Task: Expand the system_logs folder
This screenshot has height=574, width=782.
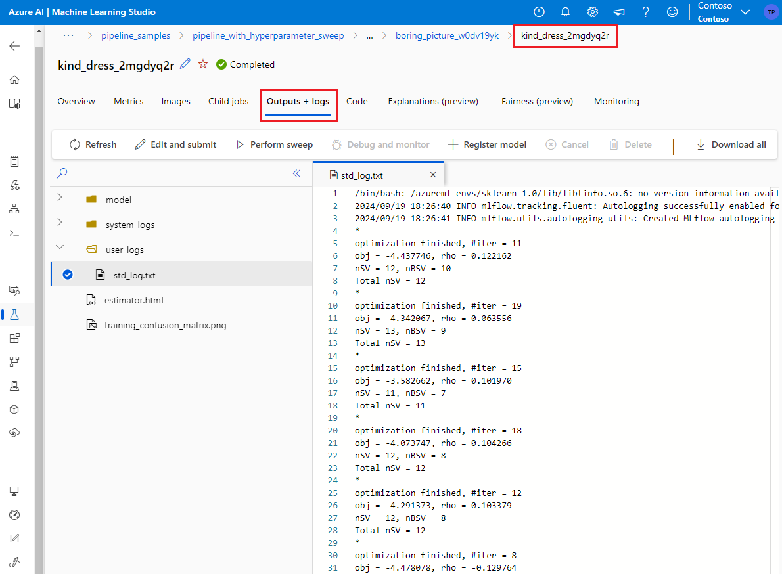Action: tap(60, 224)
